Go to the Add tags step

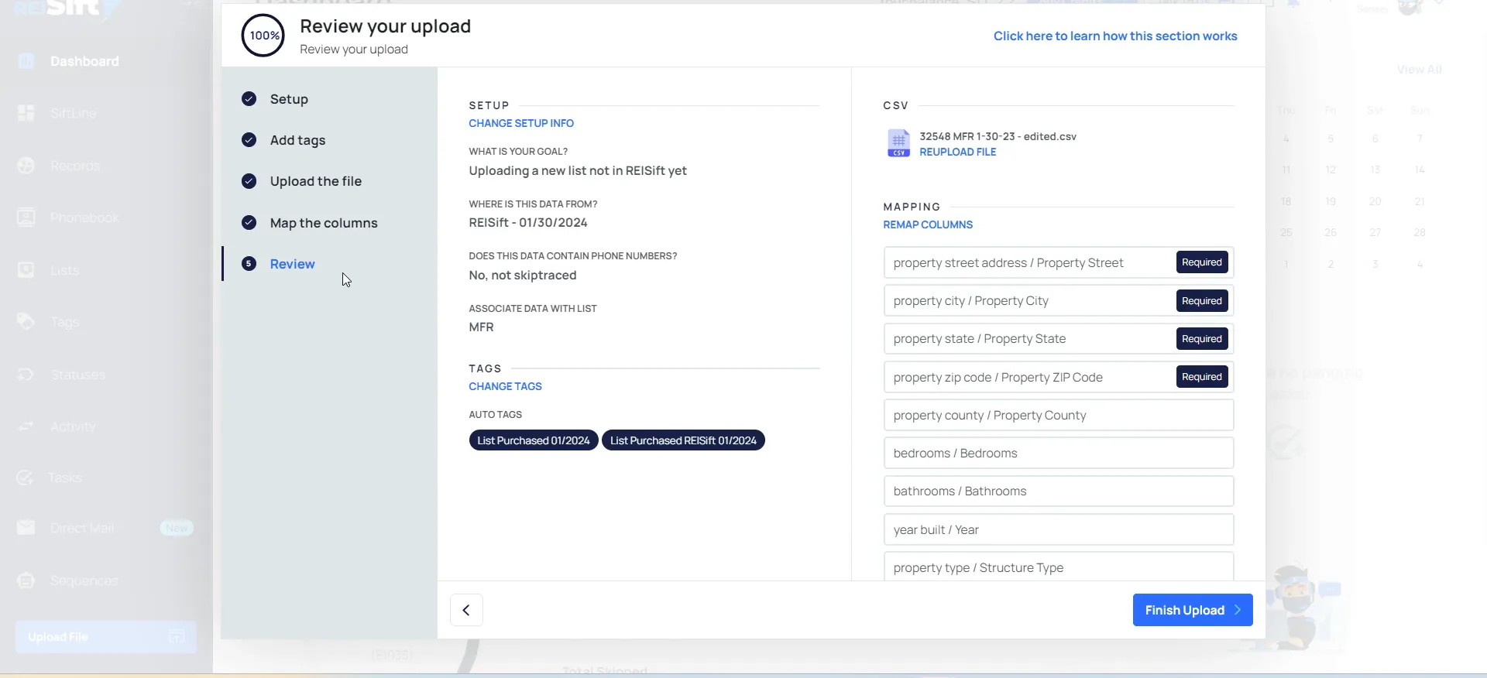[x=297, y=140]
